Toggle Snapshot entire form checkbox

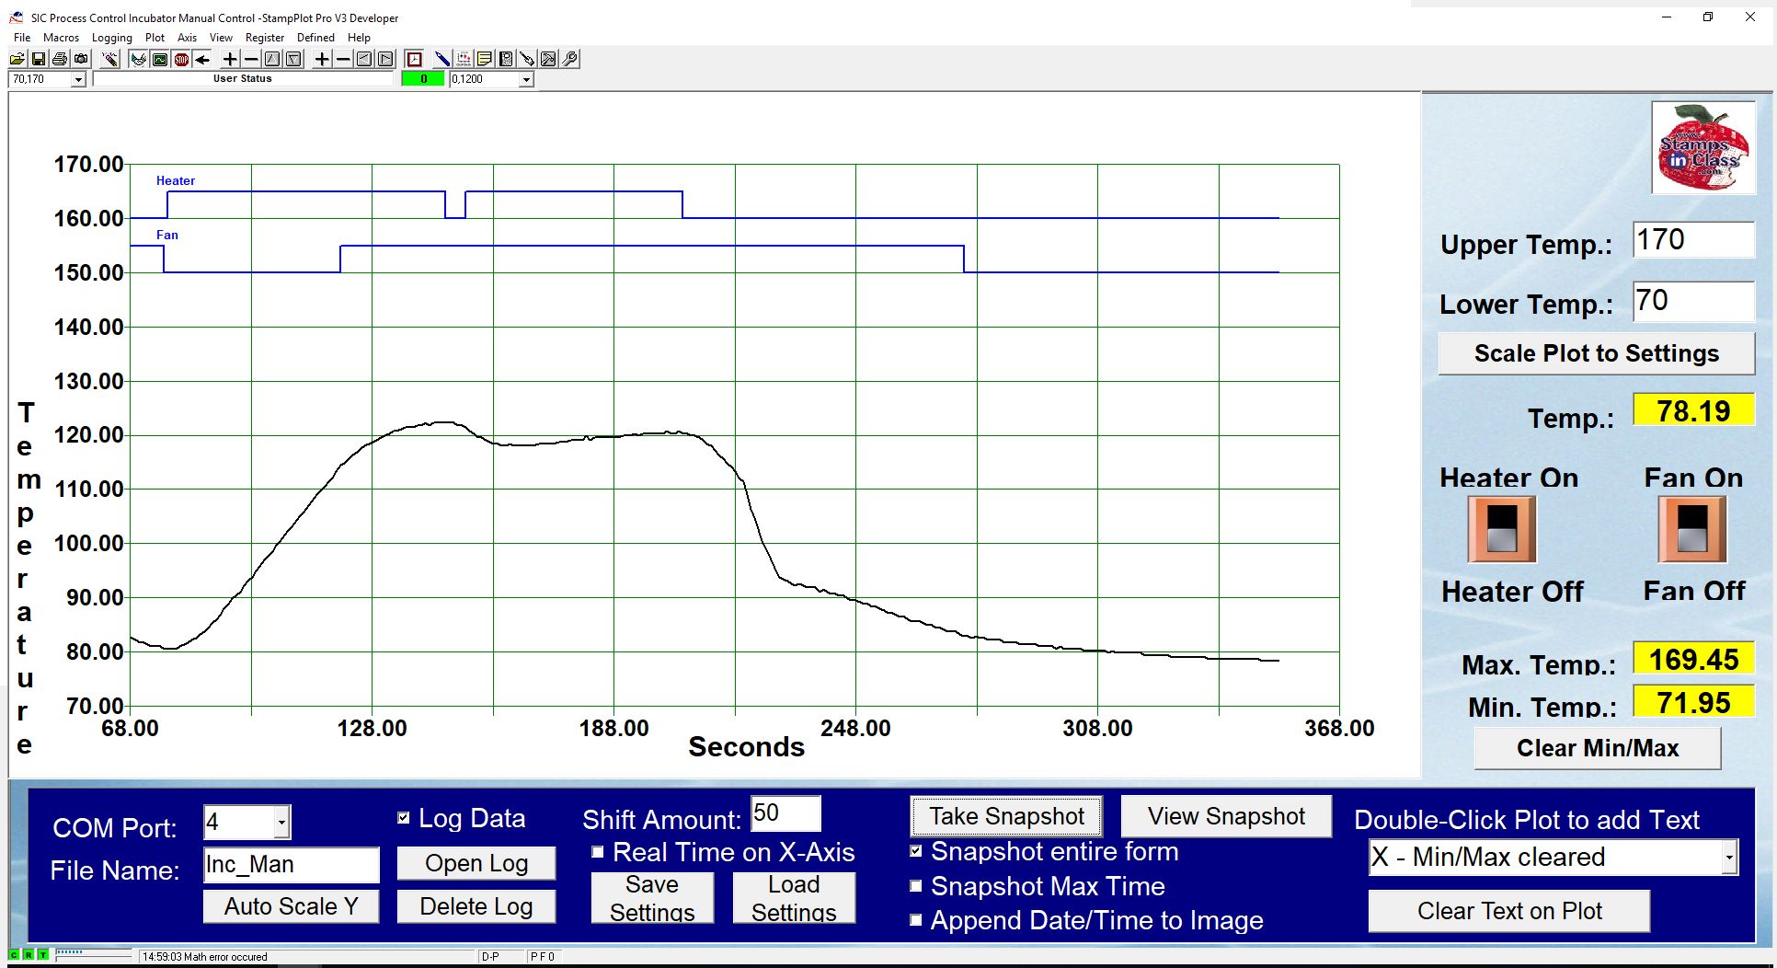[915, 851]
